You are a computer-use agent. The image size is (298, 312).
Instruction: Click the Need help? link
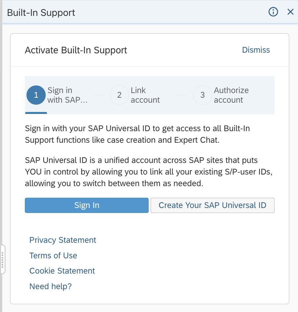click(x=51, y=286)
